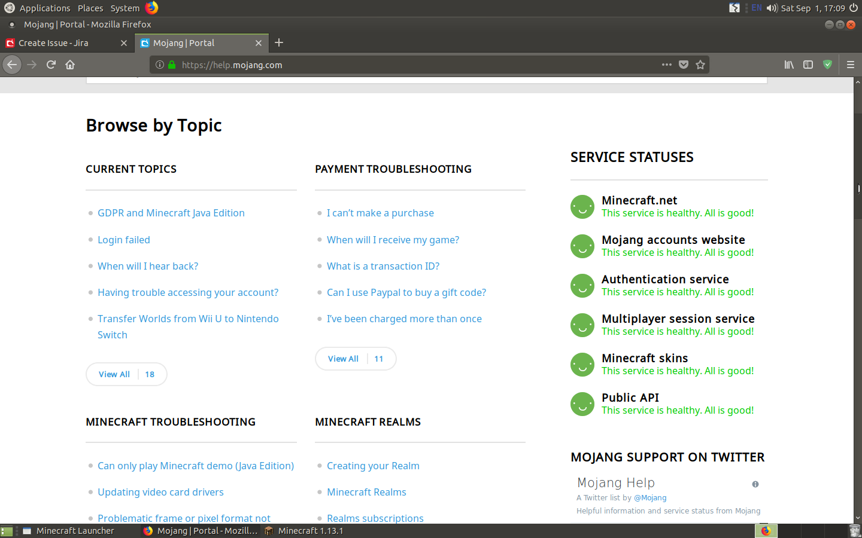Viewport: 862px width, 538px height.
Task: Open the Firefox home page
Action: (70, 65)
